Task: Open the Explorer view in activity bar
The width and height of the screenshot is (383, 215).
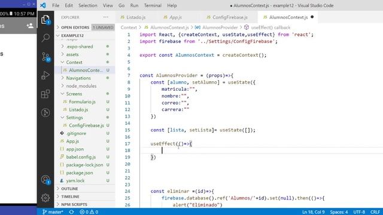Action: [45, 20]
